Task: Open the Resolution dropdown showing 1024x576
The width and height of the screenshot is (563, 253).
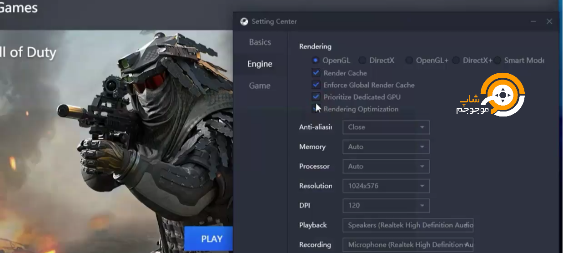Action: [x=386, y=186]
